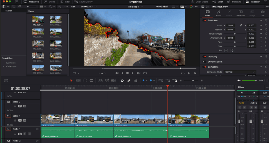The height and width of the screenshot is (143, 269).
Task: Click the Position Lock padlock icon
Action: pyautogui.click(x=135, y=81)
